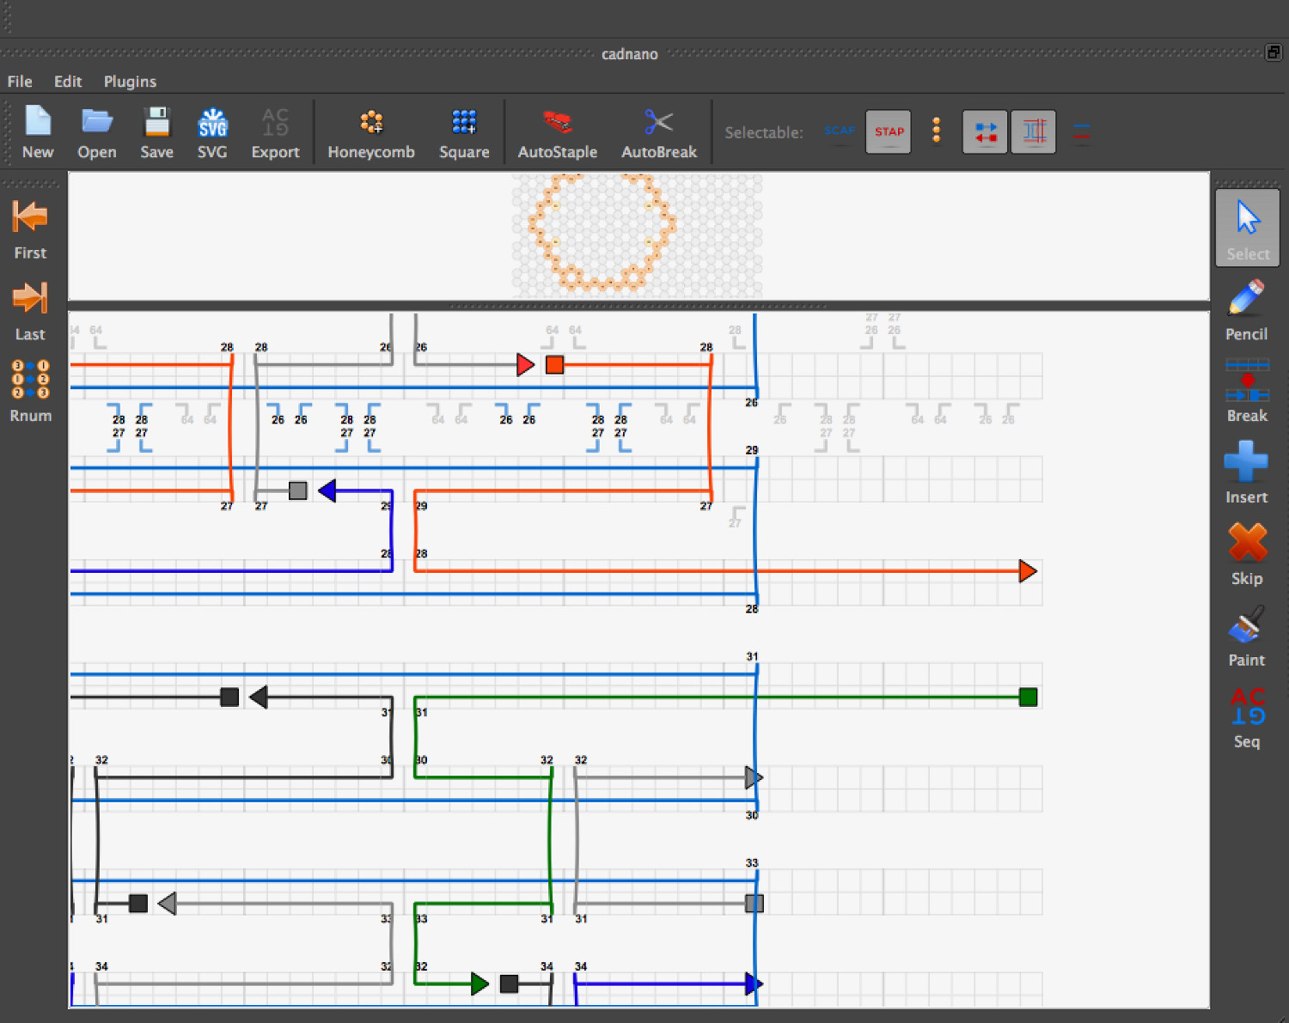Jump to Last slice position

(x=30, y=310)
